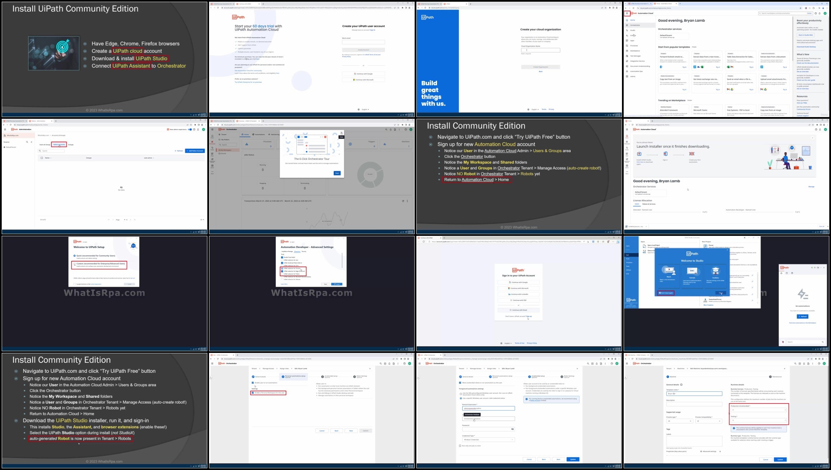Image resolution: width=831 pixels, height=470 pixels.
Task: Show the password using the eye icon
Action: point(513,429)
